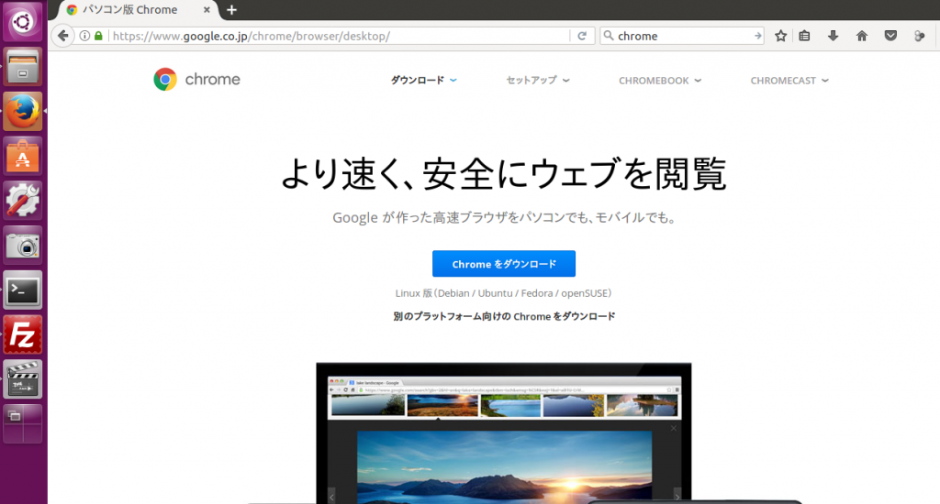The width and height of the screenshot is (940, 504).
Task: Click the より速く、安全にウェブを閲覧 heading
Action: (504, 173)
